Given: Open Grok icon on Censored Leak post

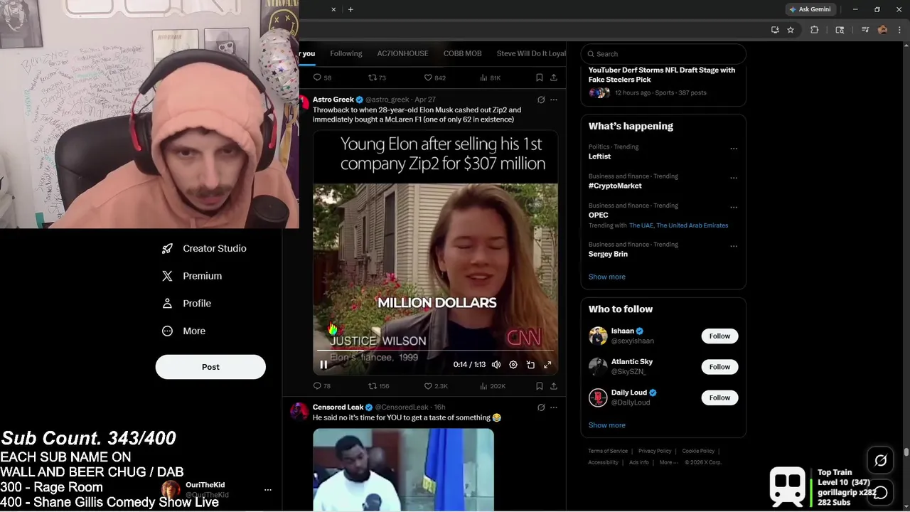Looking at the screenshot, I should click(541, 407).
